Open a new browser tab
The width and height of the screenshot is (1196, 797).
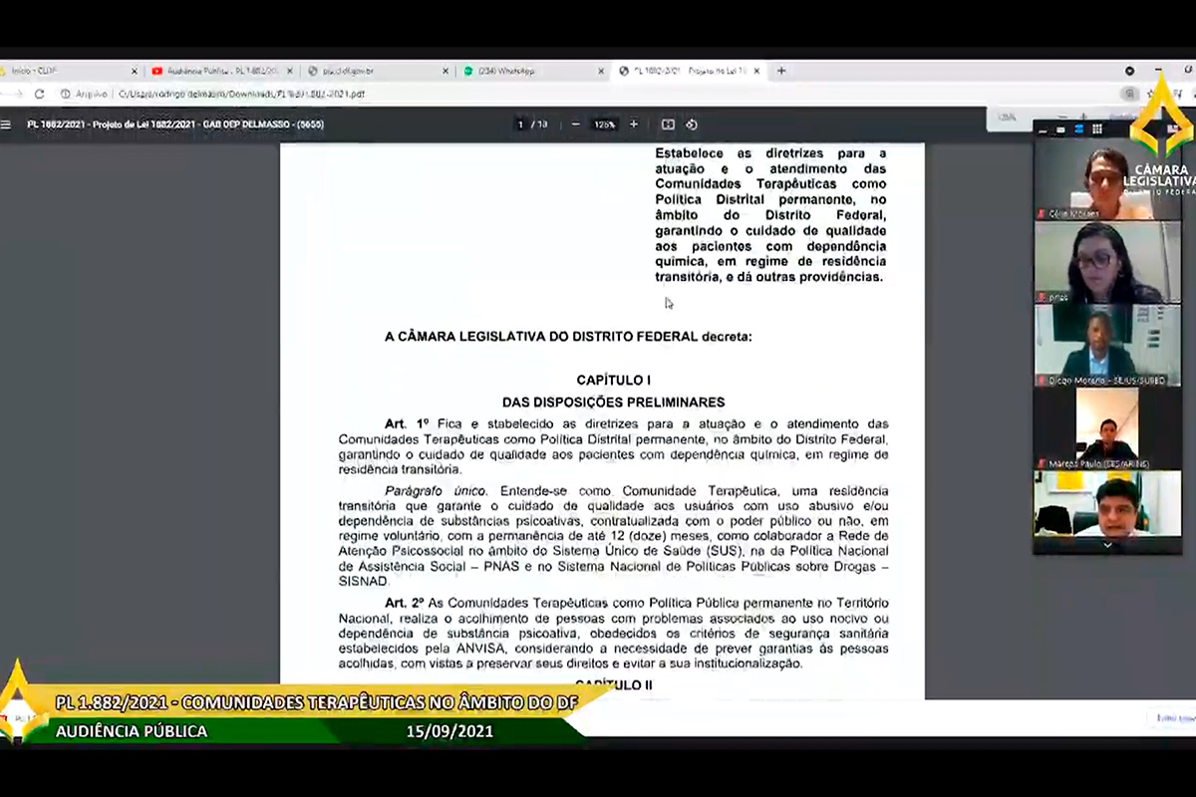[x=781, y=71]
